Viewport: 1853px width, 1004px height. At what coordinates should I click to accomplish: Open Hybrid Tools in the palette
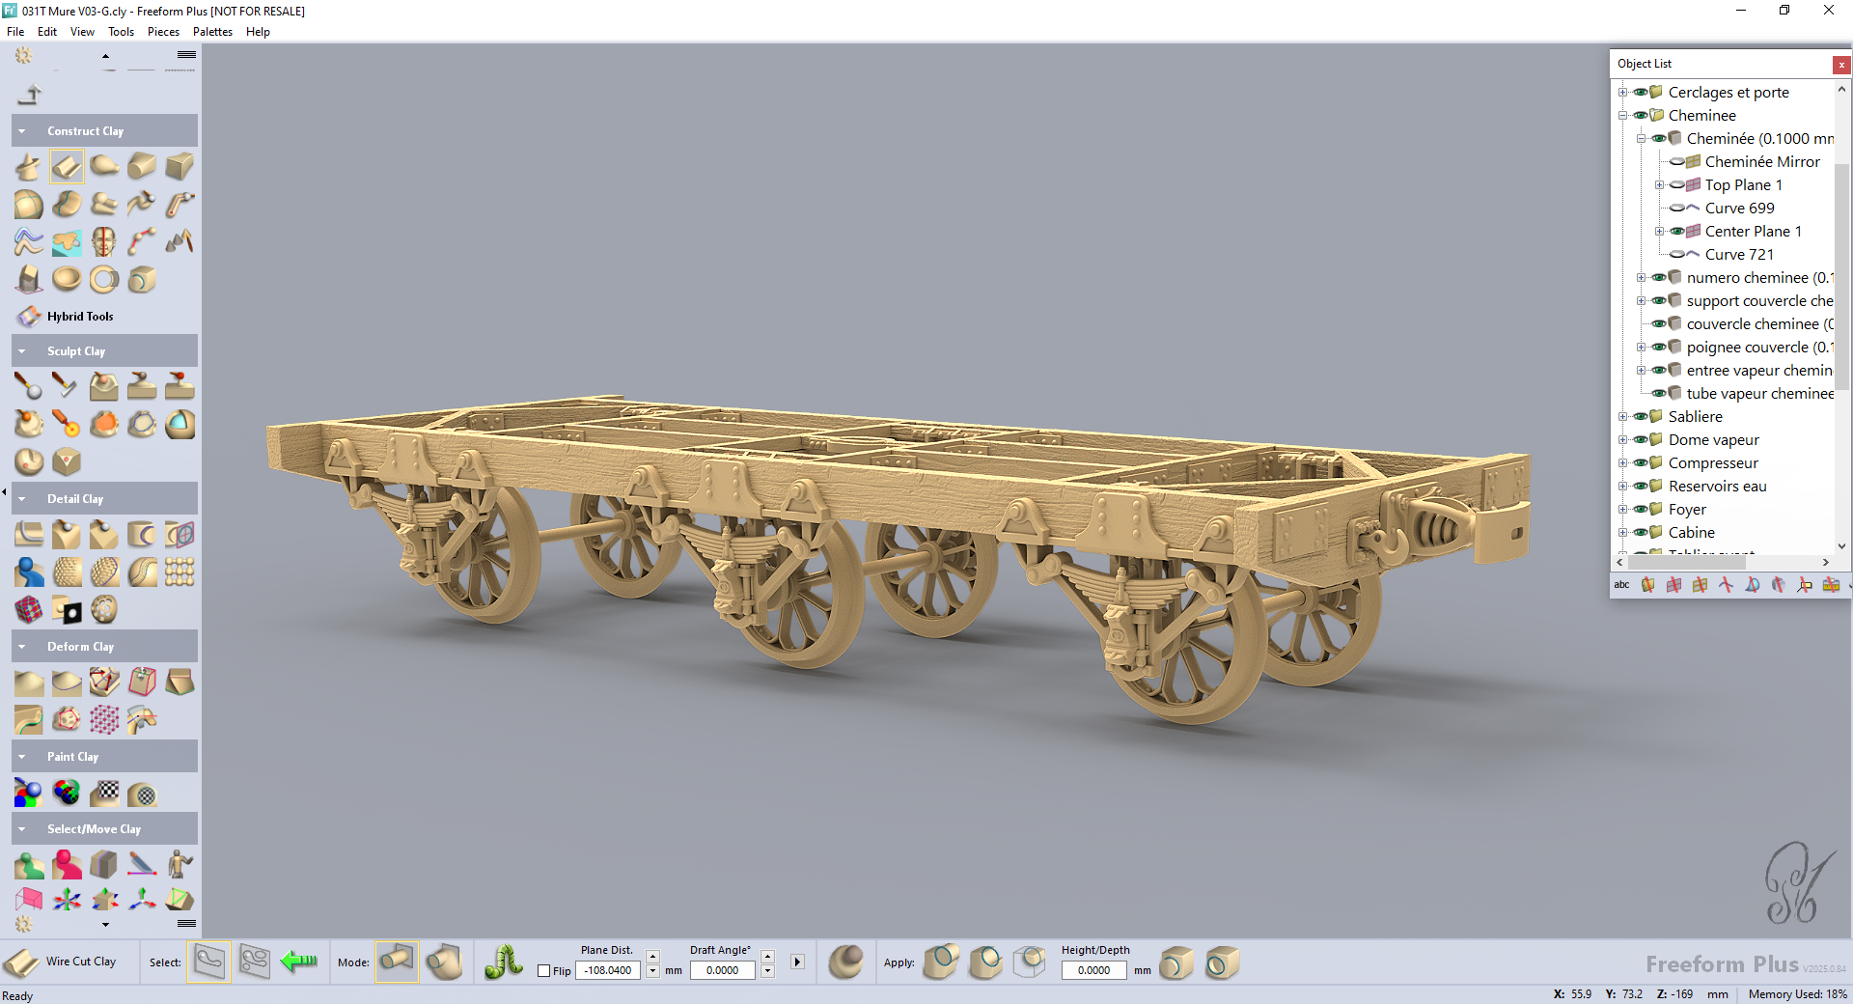point(79,317)
